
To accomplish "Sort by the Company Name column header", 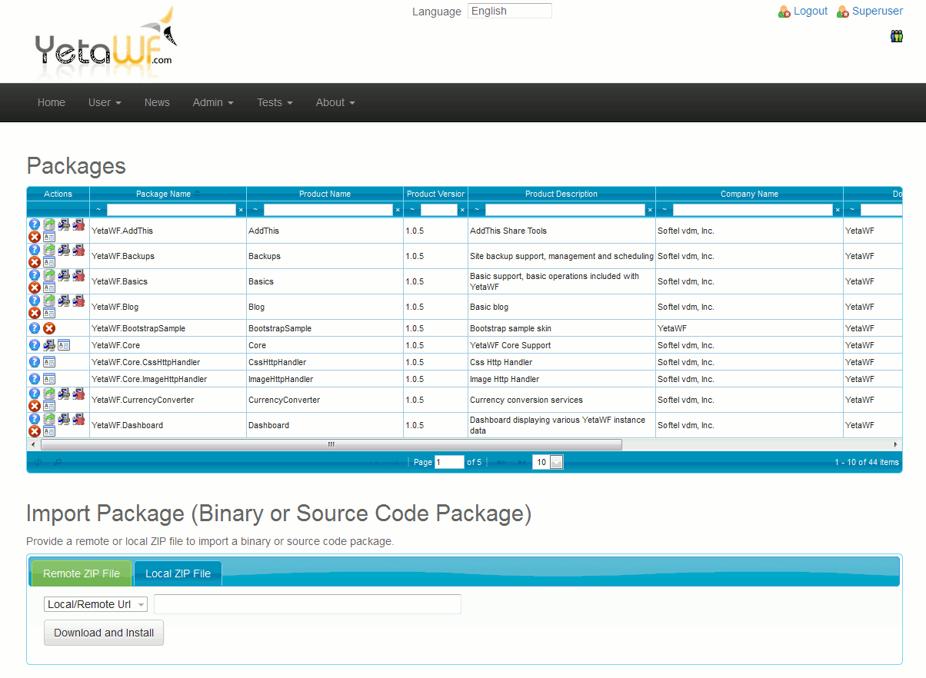I will (x=749, y=194).
